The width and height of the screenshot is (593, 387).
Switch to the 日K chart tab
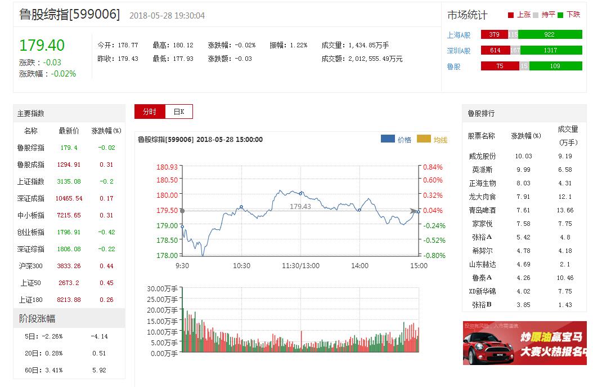[x=179, y=112]
